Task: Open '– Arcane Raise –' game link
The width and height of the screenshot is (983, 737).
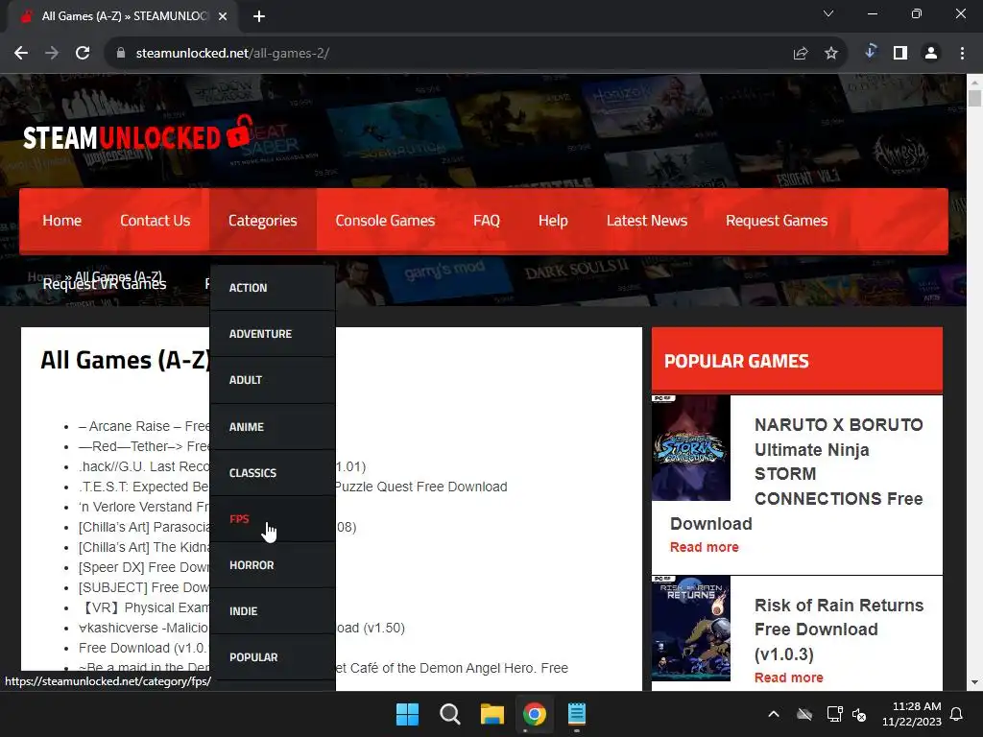Action: tap(144, 426)
